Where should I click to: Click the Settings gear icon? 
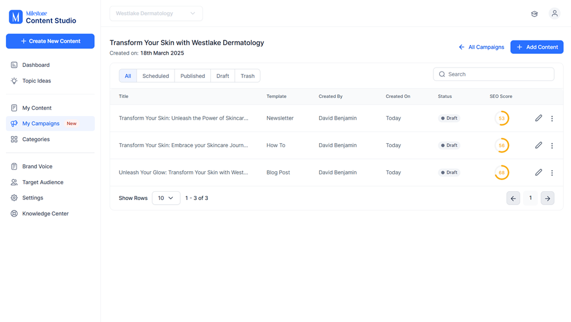[x=14, y=198]
